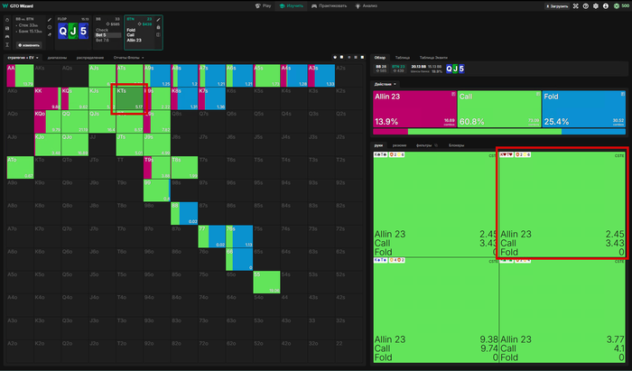Click the pencil edit icon in BTN panel
Screen dimensions: 632x371
[158, 20]
